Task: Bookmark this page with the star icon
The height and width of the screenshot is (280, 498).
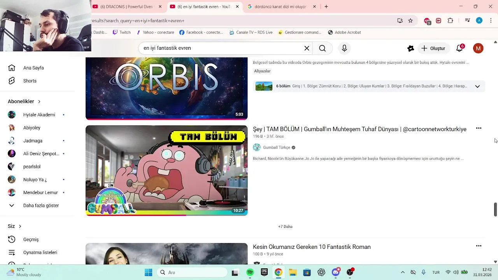Action: click(x=410, y=21)
